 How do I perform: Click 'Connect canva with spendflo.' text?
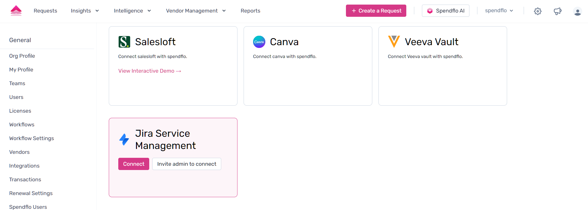tap(285, 56)
